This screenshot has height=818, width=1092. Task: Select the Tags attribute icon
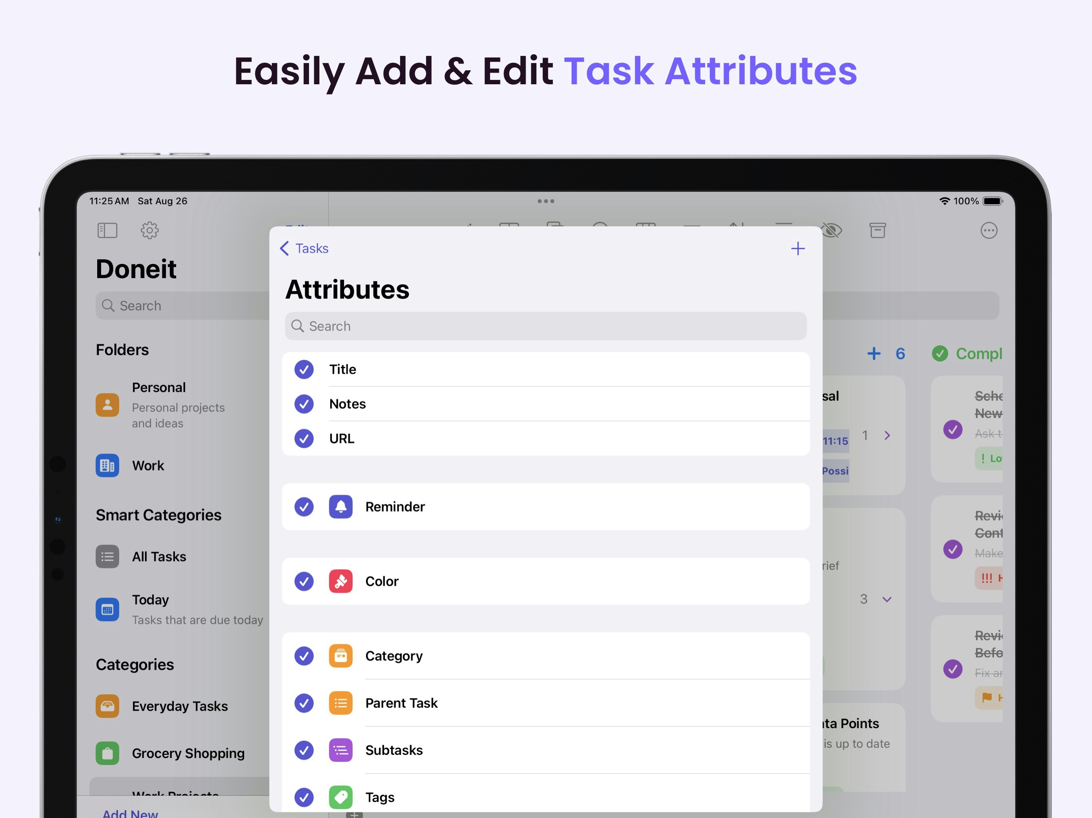pyautogui.click(x=341, y=797)
